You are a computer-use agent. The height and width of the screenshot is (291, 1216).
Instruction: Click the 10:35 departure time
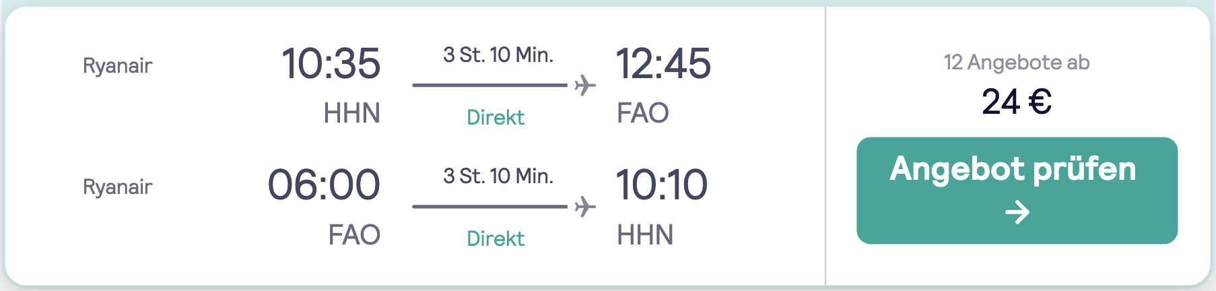point(331,64)
